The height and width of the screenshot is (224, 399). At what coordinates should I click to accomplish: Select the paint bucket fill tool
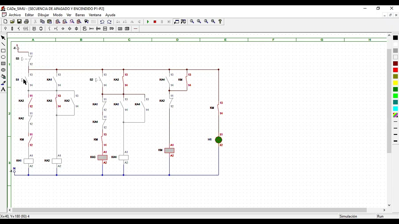click(x=3, y=77)
